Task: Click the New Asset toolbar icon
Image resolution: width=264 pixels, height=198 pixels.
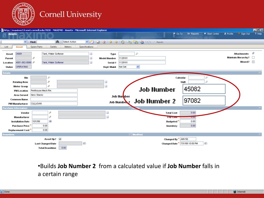Action: (92, 42)
